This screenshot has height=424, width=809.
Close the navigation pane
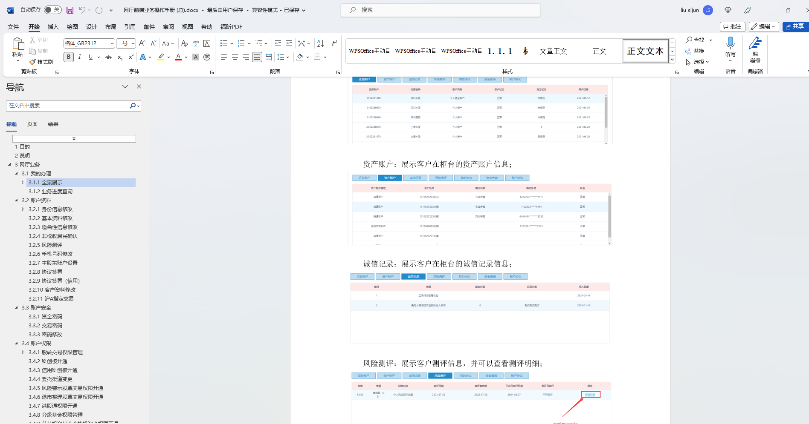(139, 86)
